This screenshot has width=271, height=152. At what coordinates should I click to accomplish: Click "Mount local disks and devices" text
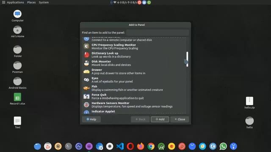tap(111, 65)
